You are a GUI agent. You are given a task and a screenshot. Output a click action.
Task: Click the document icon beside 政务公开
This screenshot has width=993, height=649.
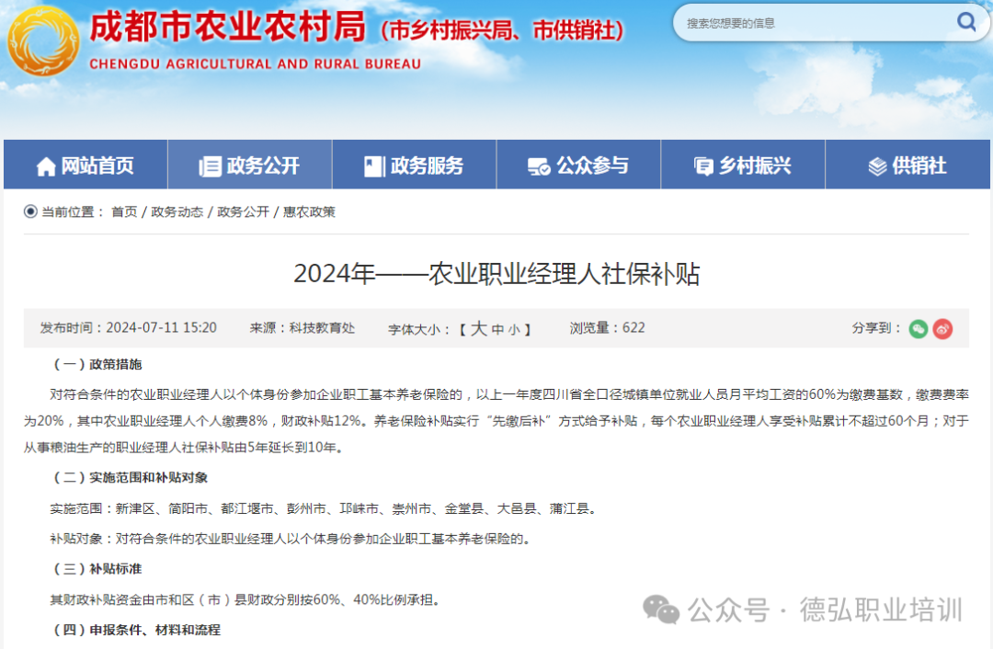coord(211,166)
